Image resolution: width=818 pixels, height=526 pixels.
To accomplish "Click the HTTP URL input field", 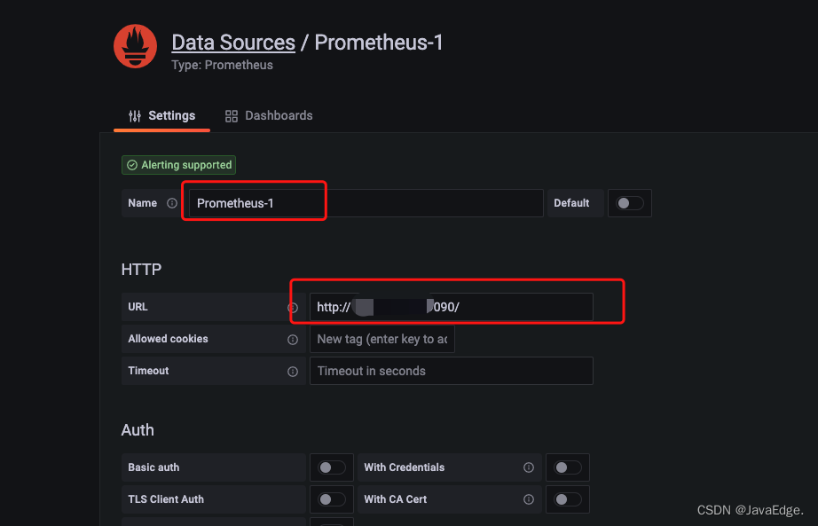I will [x=450, y=308].
